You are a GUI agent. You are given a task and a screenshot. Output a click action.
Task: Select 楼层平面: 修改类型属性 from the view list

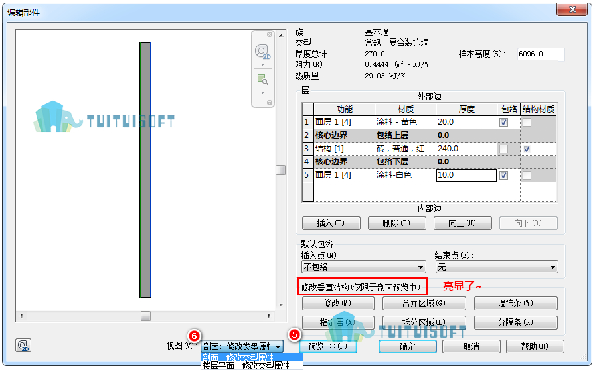(x=252, y=365)
